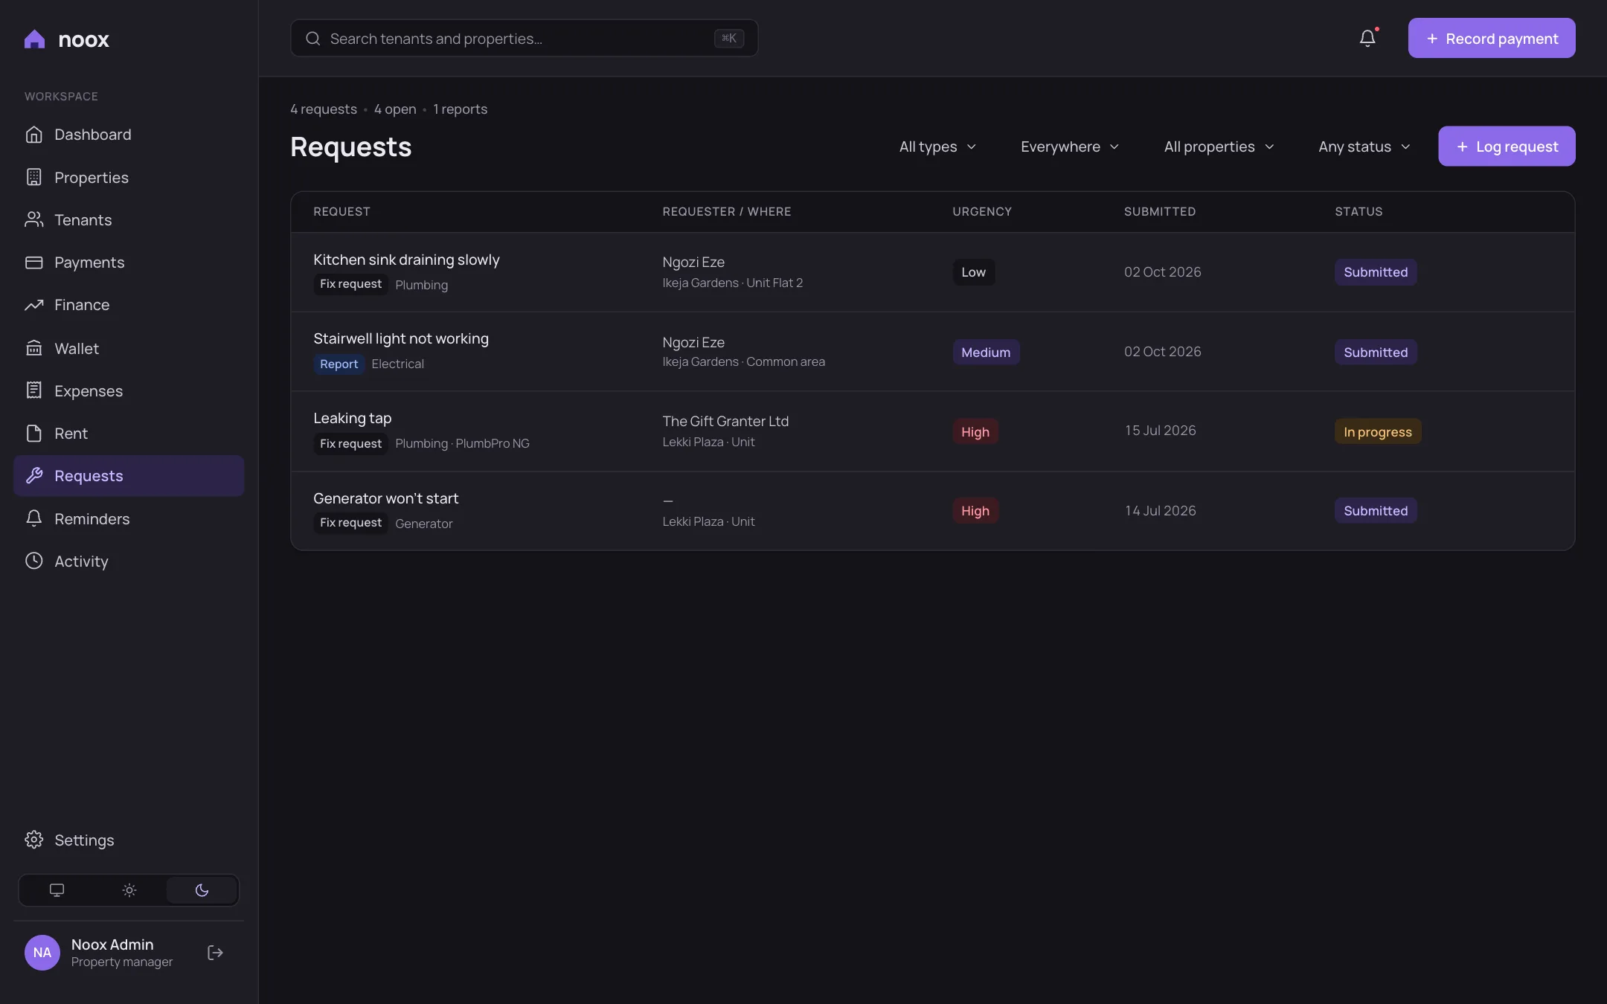The height and width of the screenshot is (1004, 1607).
Task: Click the Finance trend-line icon
Action: 33,305
